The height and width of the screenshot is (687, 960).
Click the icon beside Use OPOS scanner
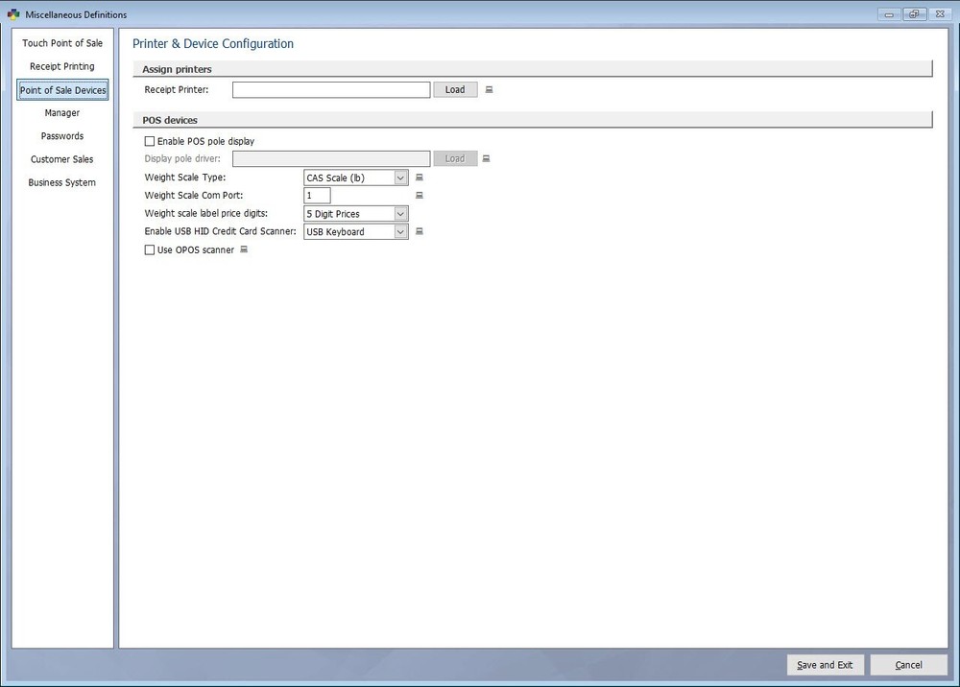click(244, 249)
